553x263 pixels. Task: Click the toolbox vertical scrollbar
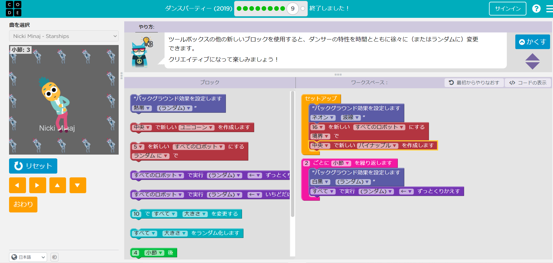tap(292, 155)
